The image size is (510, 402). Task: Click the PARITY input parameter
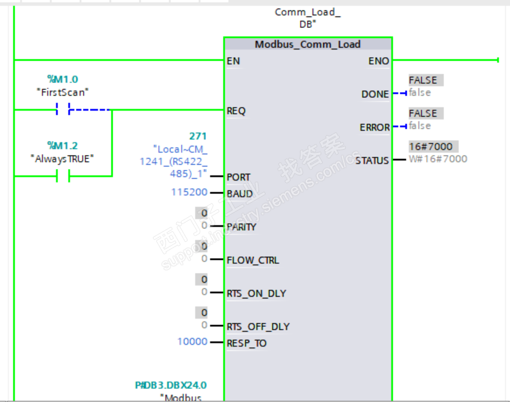point(242,227)
